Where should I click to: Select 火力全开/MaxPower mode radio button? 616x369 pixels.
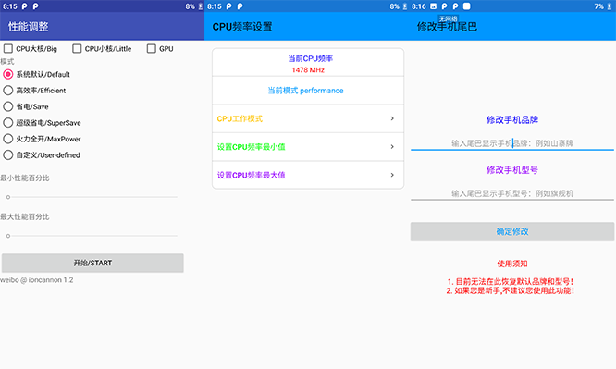pyautogui.click(x=7, y=139)
